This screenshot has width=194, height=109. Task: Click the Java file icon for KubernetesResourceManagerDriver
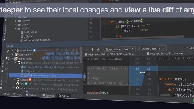coord(22,67)
